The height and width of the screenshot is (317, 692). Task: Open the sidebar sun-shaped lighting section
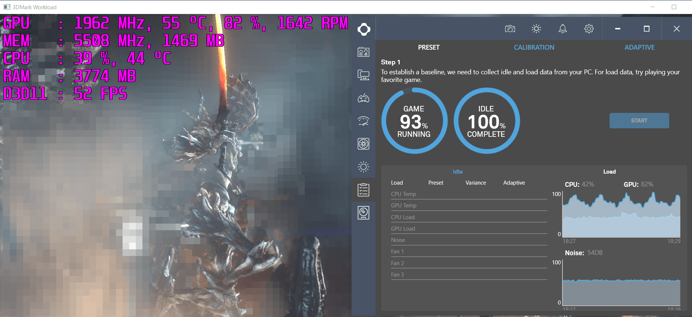[x=363, y=167]
